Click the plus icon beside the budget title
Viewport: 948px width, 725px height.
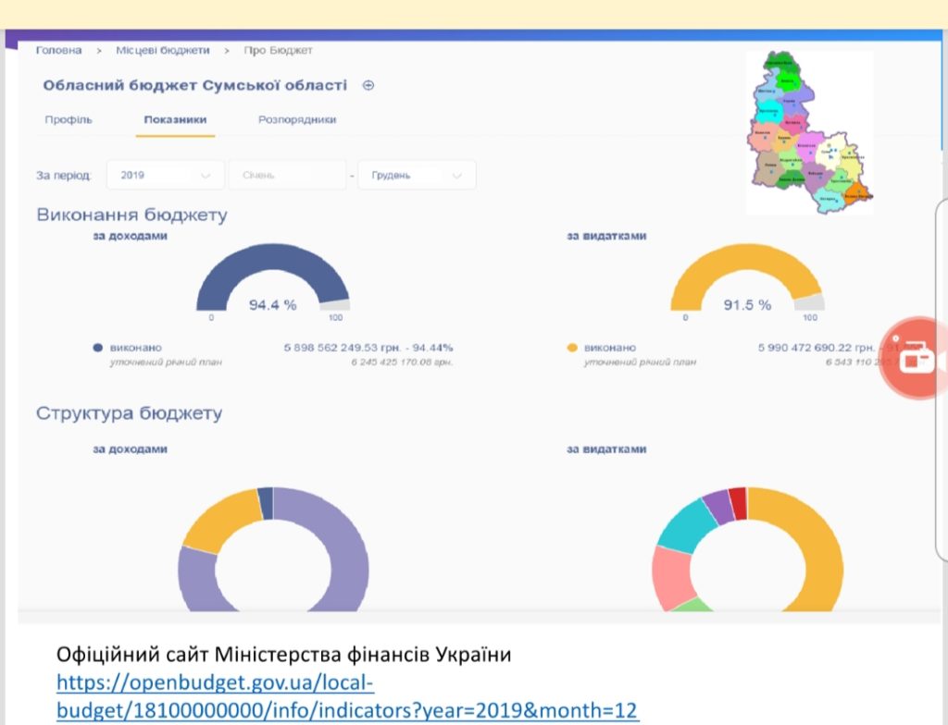coord(368,85)
